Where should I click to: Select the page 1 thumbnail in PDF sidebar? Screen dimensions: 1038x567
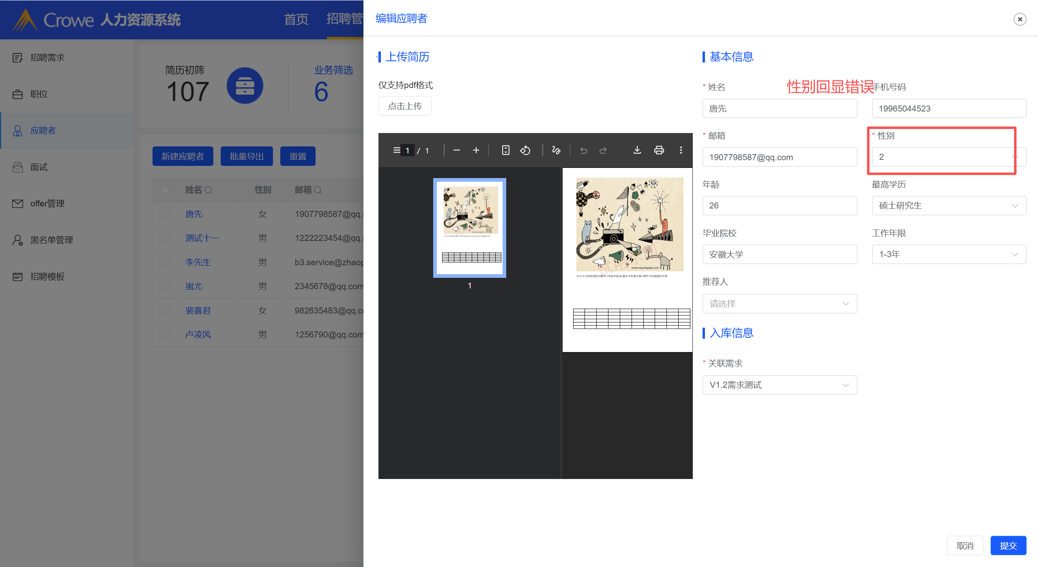click(469, 228)
